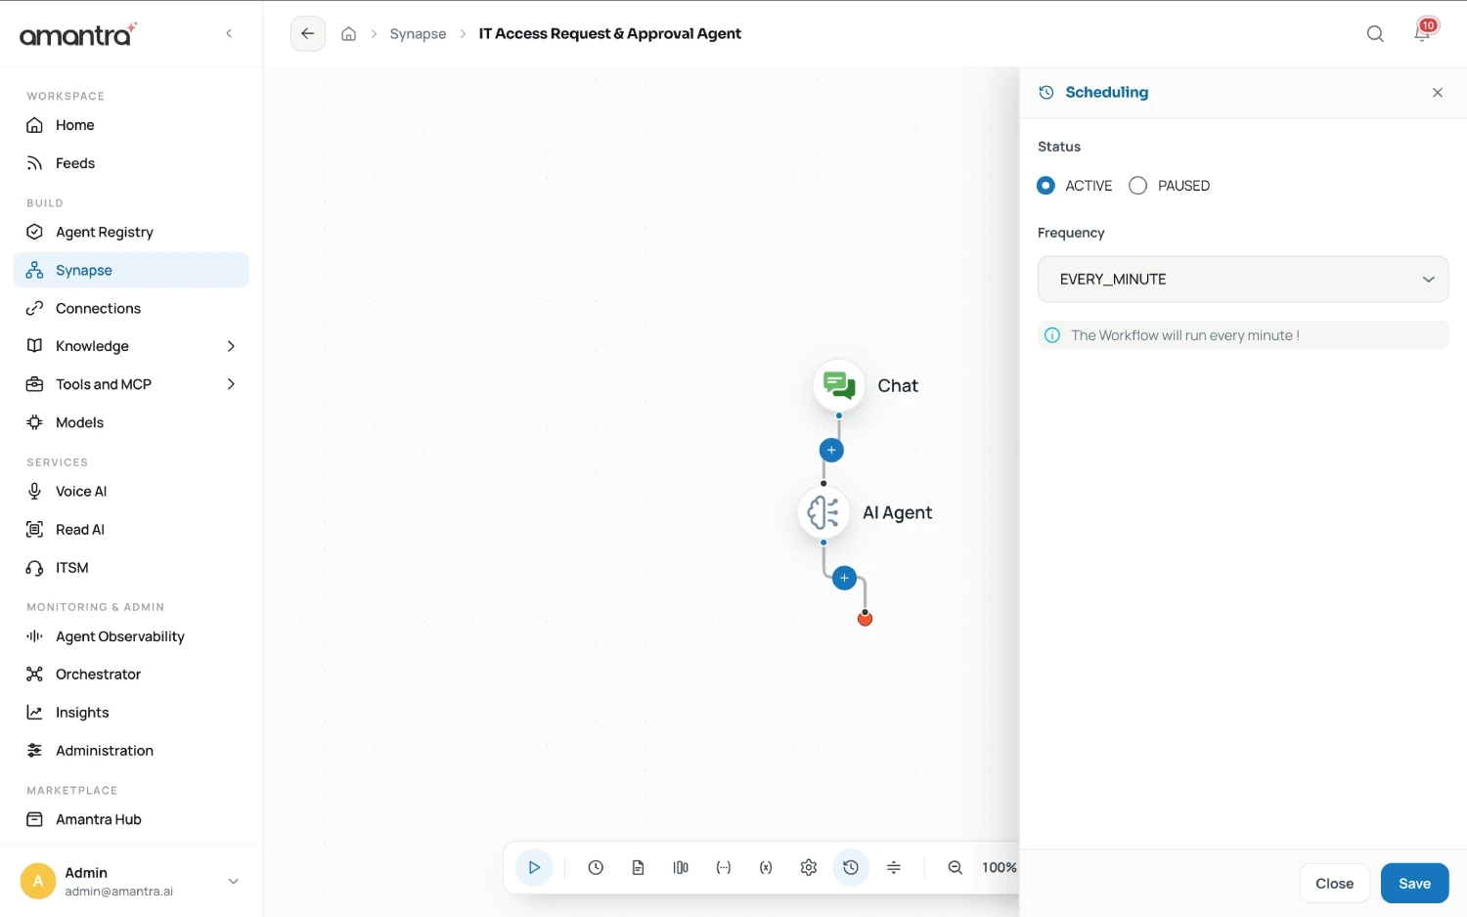
Task: Open the (x) variables icon in toolbar
Action: (x=766, y=867)
